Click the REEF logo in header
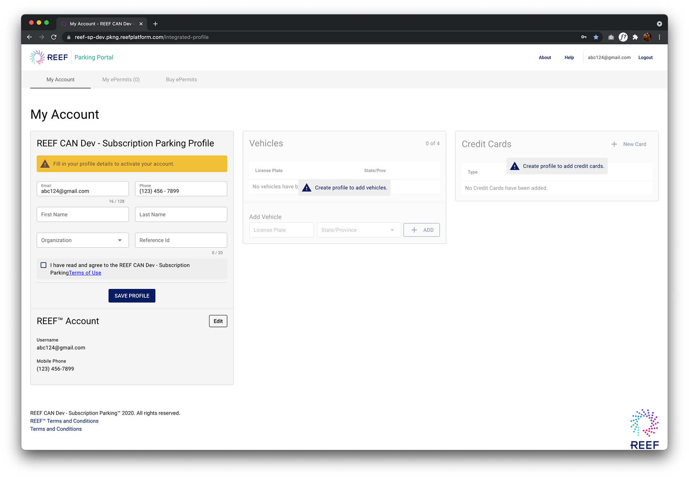This screenshot has height=478, width=689. 49,57
